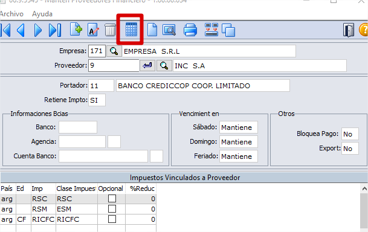Open help via orange question icon

coord(364,30)
